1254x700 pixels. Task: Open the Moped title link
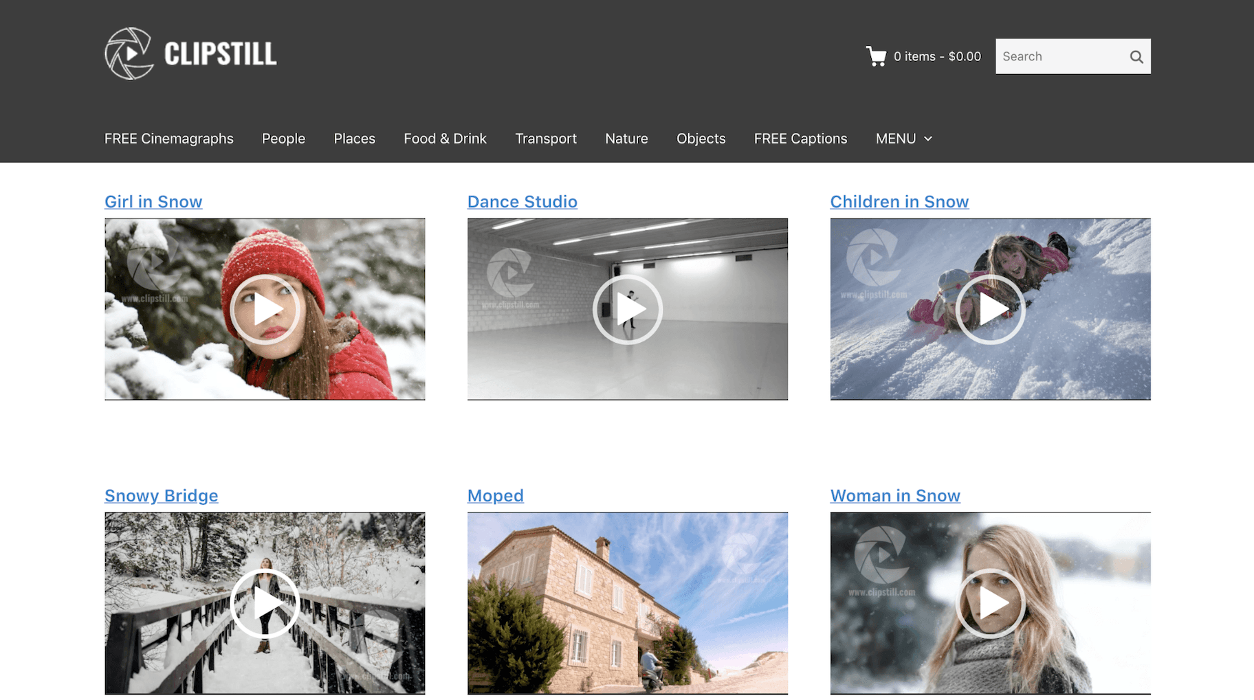pyautogui.click(x=495, y=495)
